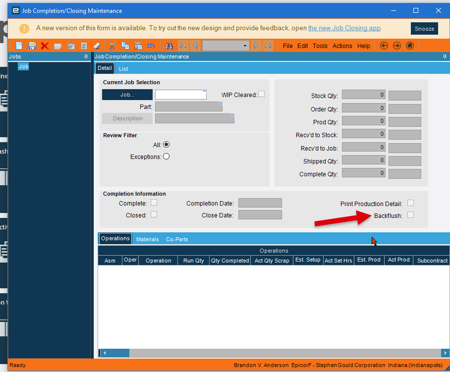
Task: Click the warning icon in notification banner
Action: coord(24,28)
